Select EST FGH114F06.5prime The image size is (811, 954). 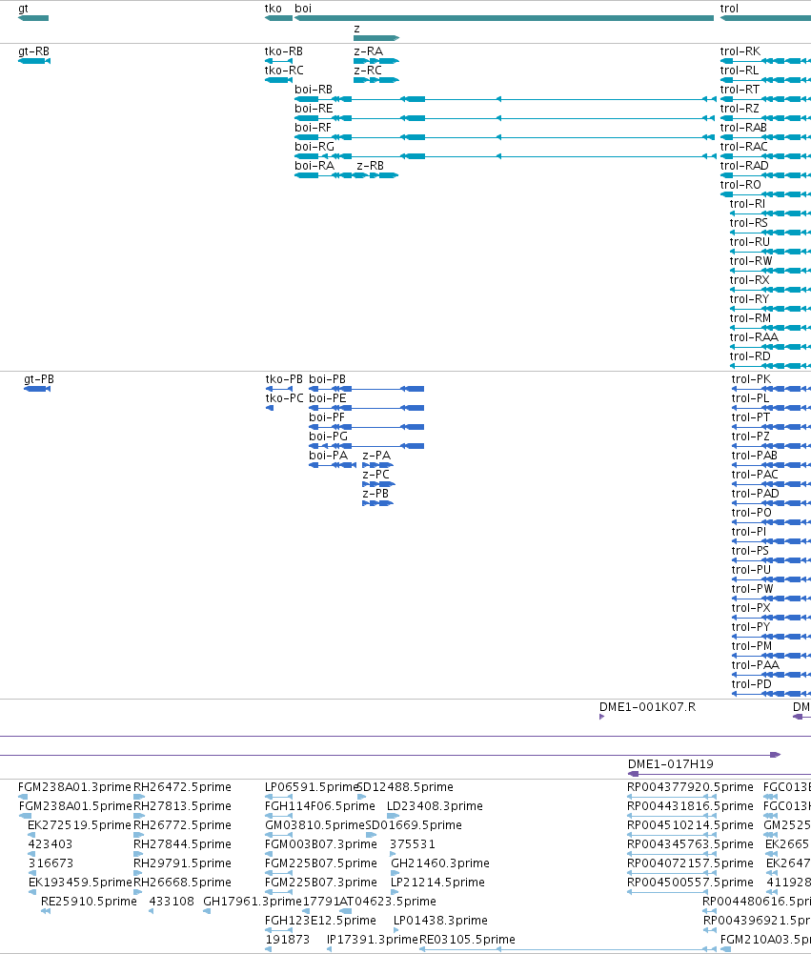320,806
